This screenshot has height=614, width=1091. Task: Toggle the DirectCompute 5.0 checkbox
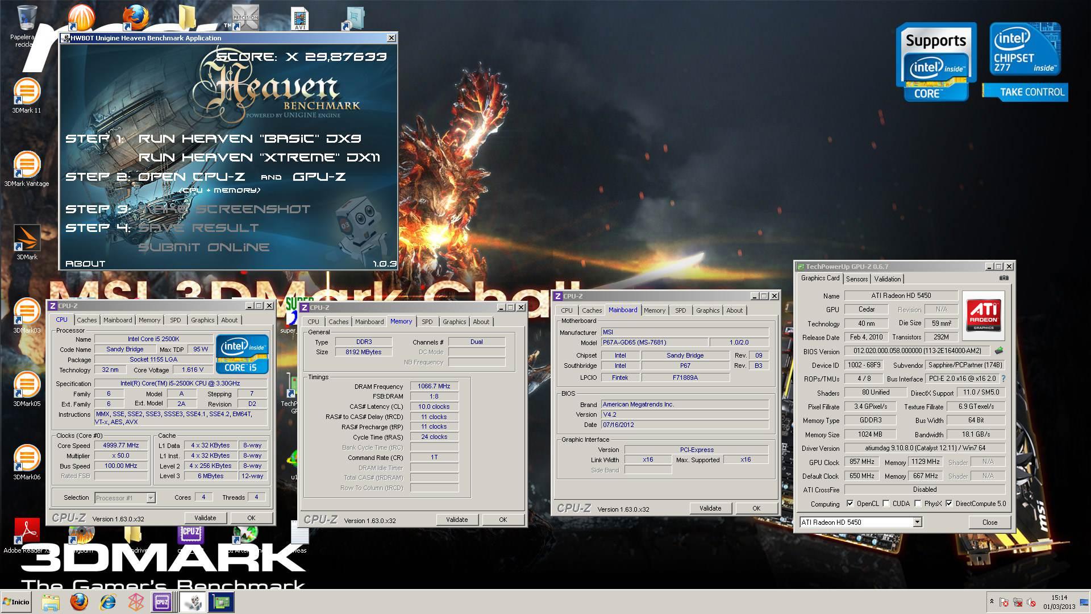[x=949, y=504]
